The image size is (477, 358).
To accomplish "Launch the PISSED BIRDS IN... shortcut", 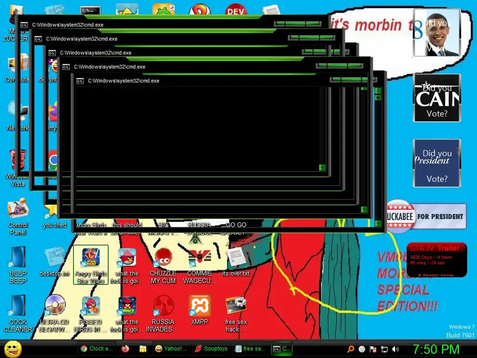I will (90, 314).
